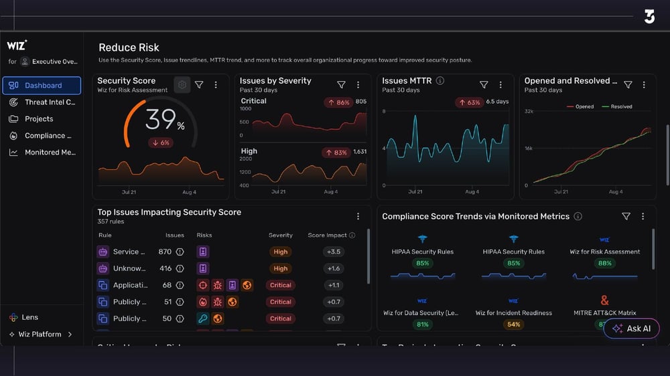Open Opened and Resolved more options
The width and height of the screenshot is (670, 376).
click(644, 84)
